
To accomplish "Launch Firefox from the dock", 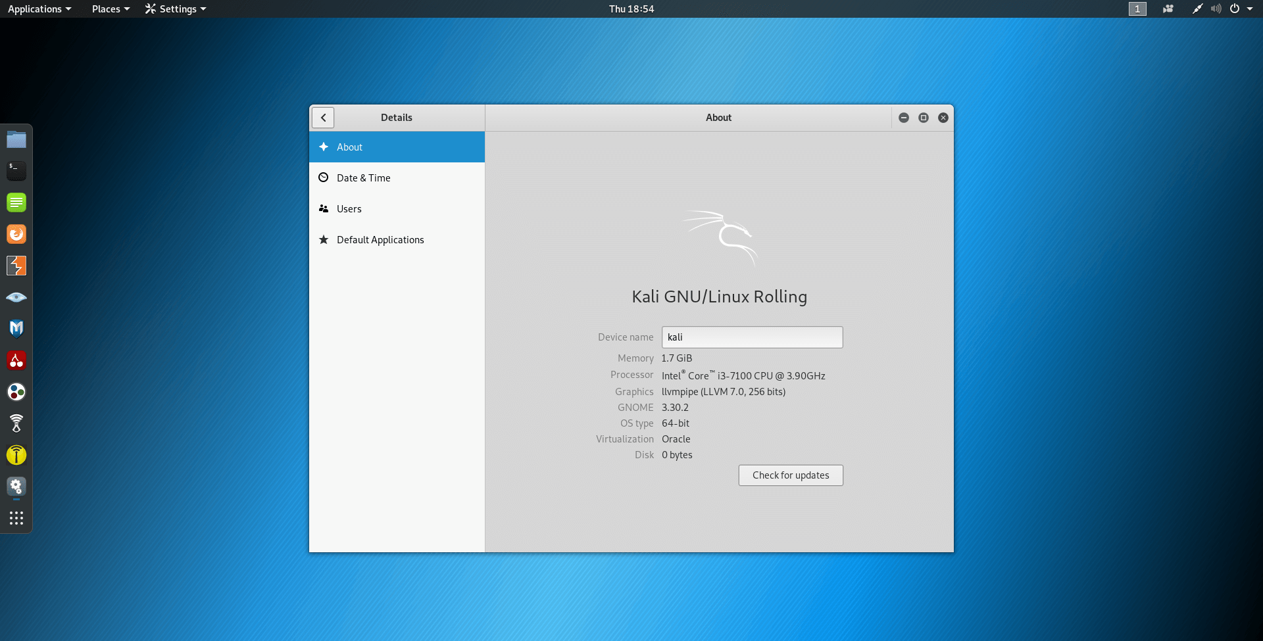I will [x=16, y=234].
